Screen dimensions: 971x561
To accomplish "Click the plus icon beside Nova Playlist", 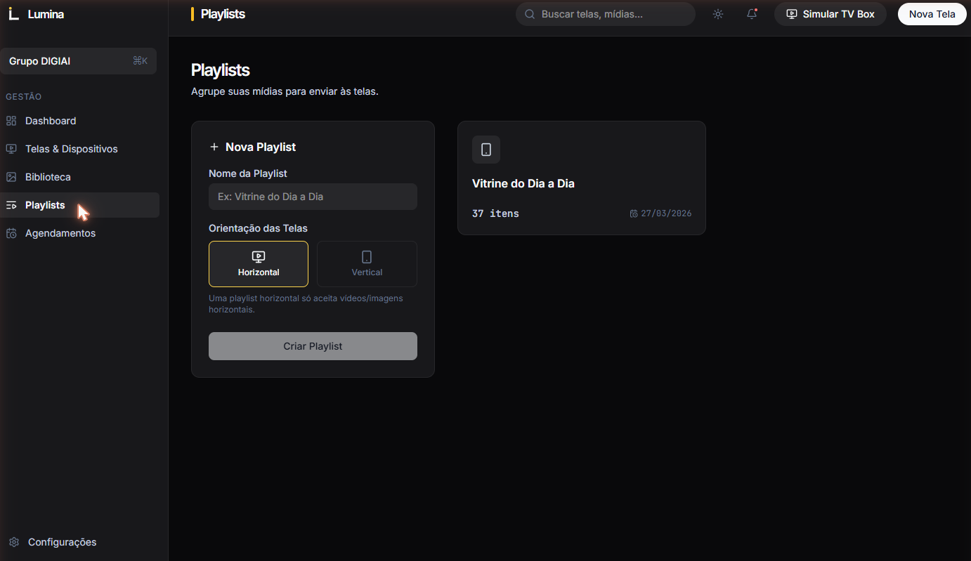I will [x=214, y=147].
